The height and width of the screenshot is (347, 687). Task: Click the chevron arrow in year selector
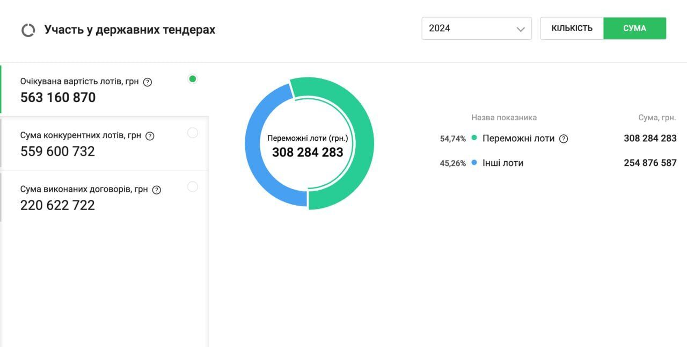[520, 29]
